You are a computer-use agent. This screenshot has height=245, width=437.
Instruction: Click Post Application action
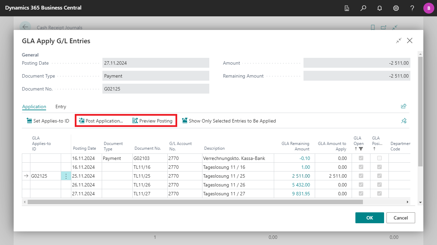click(x=101, y=121)
